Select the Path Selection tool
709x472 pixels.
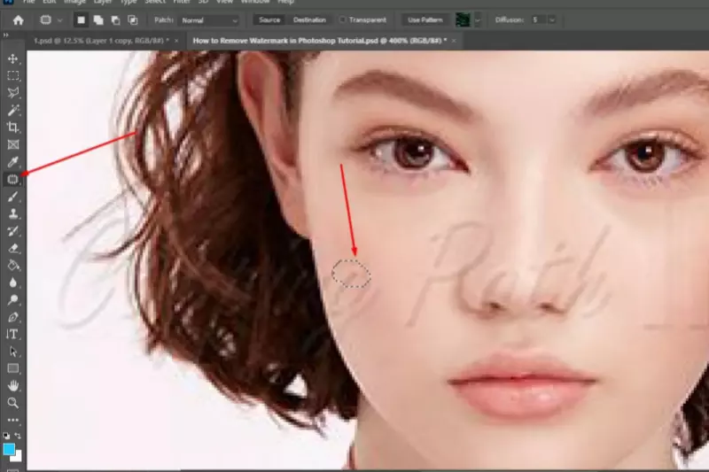pos(12,352)
